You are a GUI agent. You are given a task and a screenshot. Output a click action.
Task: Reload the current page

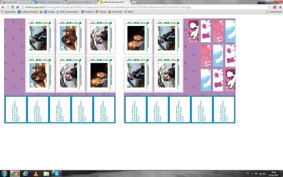tap(13, 7)
